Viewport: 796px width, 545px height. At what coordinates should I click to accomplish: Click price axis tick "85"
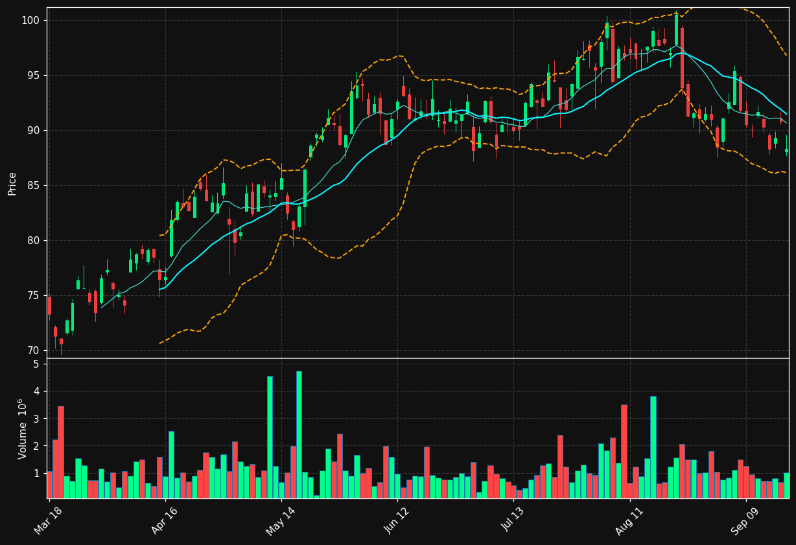(x=32, y=186)
